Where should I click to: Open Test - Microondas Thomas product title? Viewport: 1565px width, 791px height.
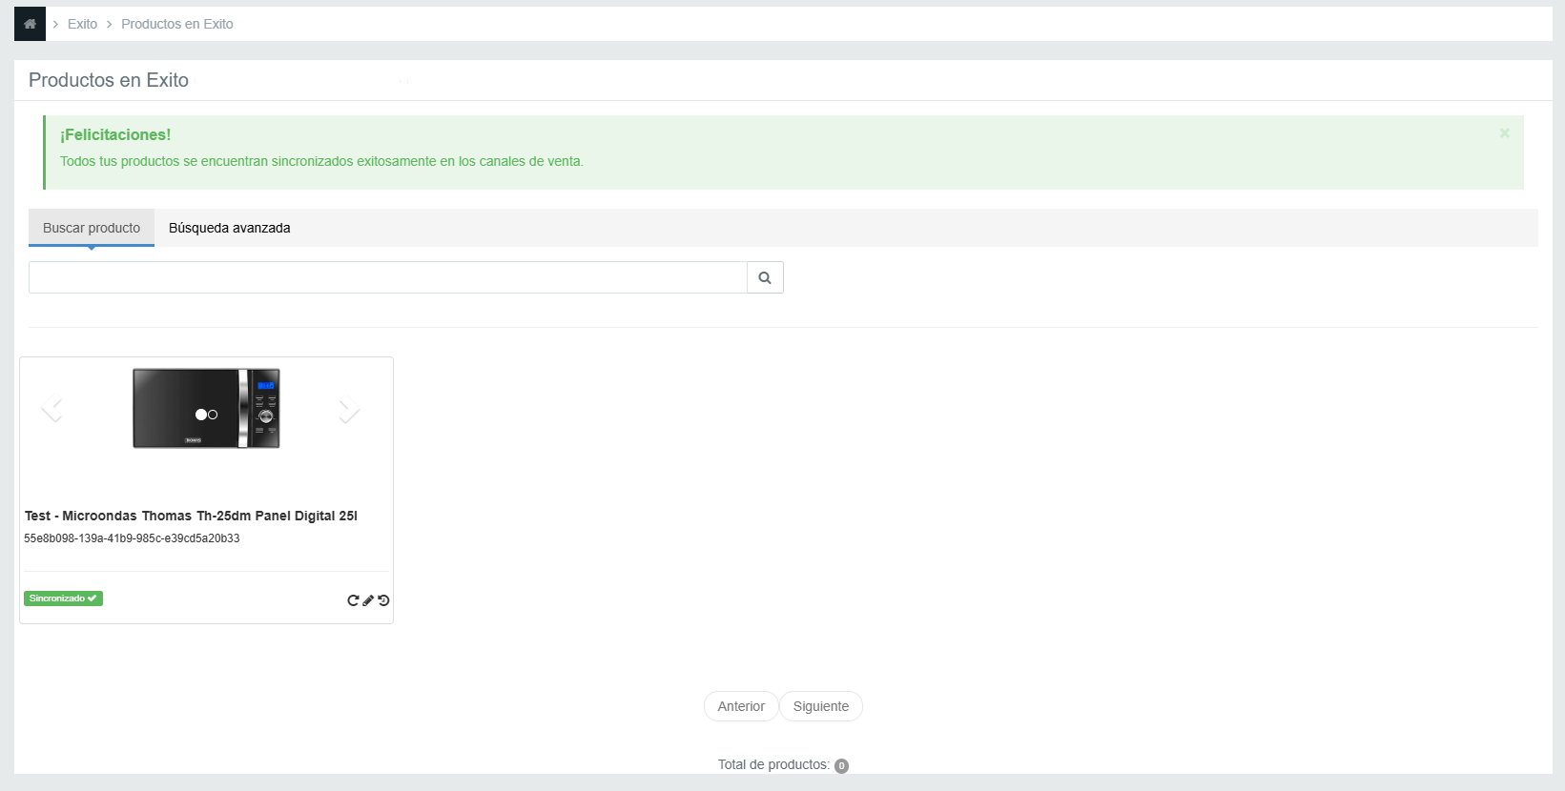click(x=191, y=516)
